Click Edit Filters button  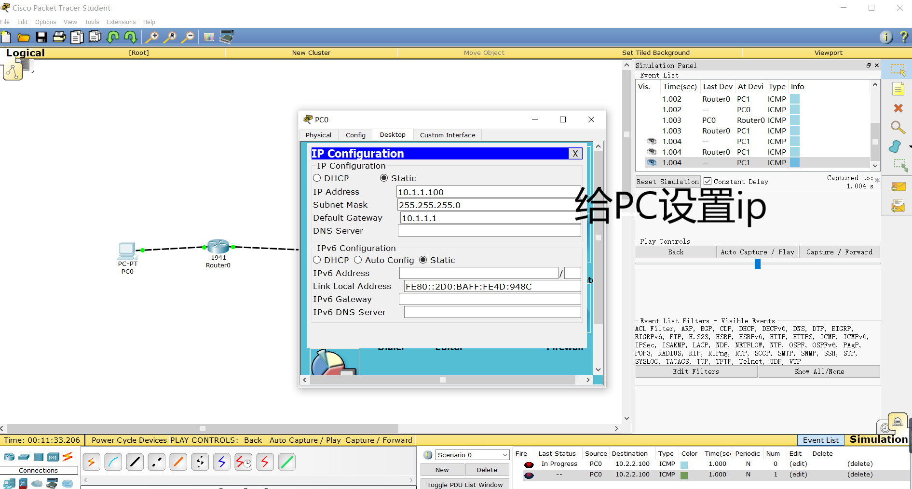coord(696,371)
